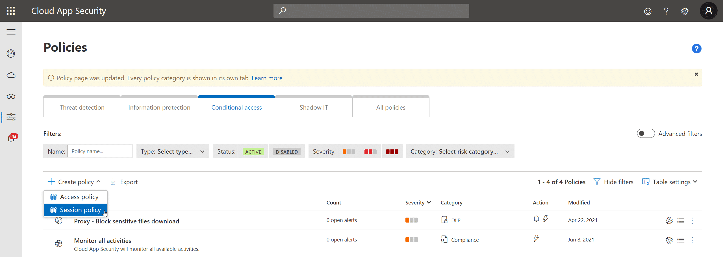Click Hide filters funnel button

(613, 182)
